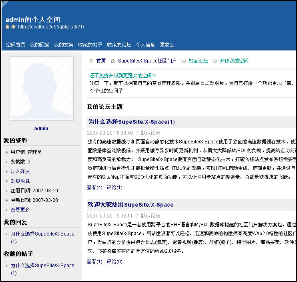The image size is (297, 282).
Task: Click the copy-address icon beside the space URL
Action: coord(7,27)
